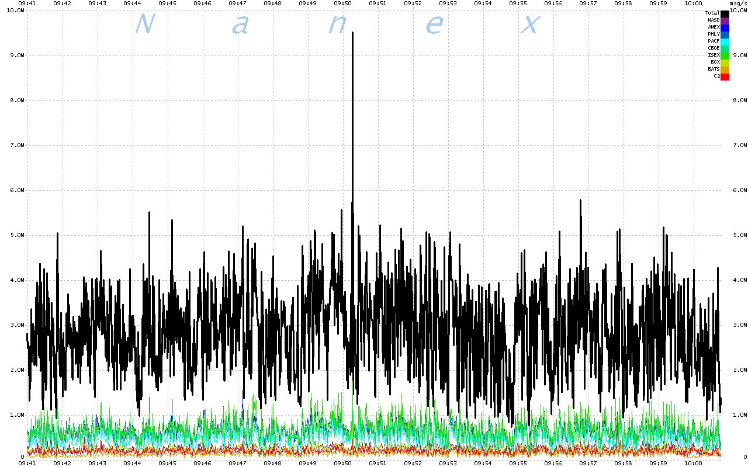This screenshot has height=467, width=748.
Task: Click the letter x in Nanex watermark
Action: (530, 25)
